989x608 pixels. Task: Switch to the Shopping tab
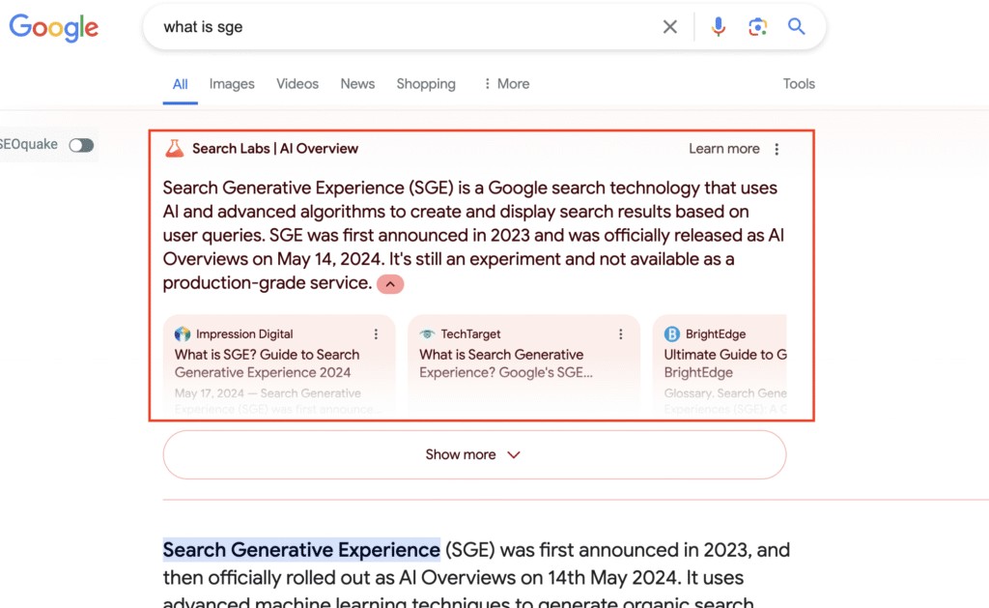(426, 84)
